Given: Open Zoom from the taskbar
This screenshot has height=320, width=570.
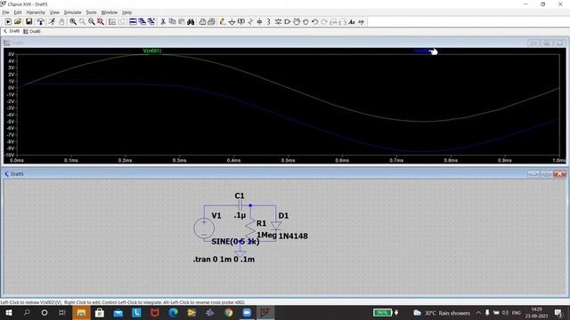Looking at the screenshot, I should [247, 312].
